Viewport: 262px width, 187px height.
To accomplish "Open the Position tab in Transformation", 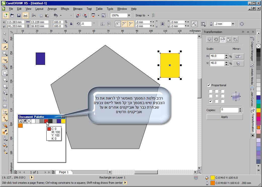I will (209, 39).
